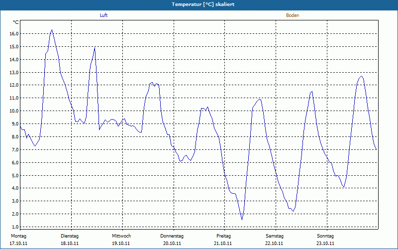Click the Sunday peak near 12.7 degrees
398x249 pixels.
click(x=362, y=76)
